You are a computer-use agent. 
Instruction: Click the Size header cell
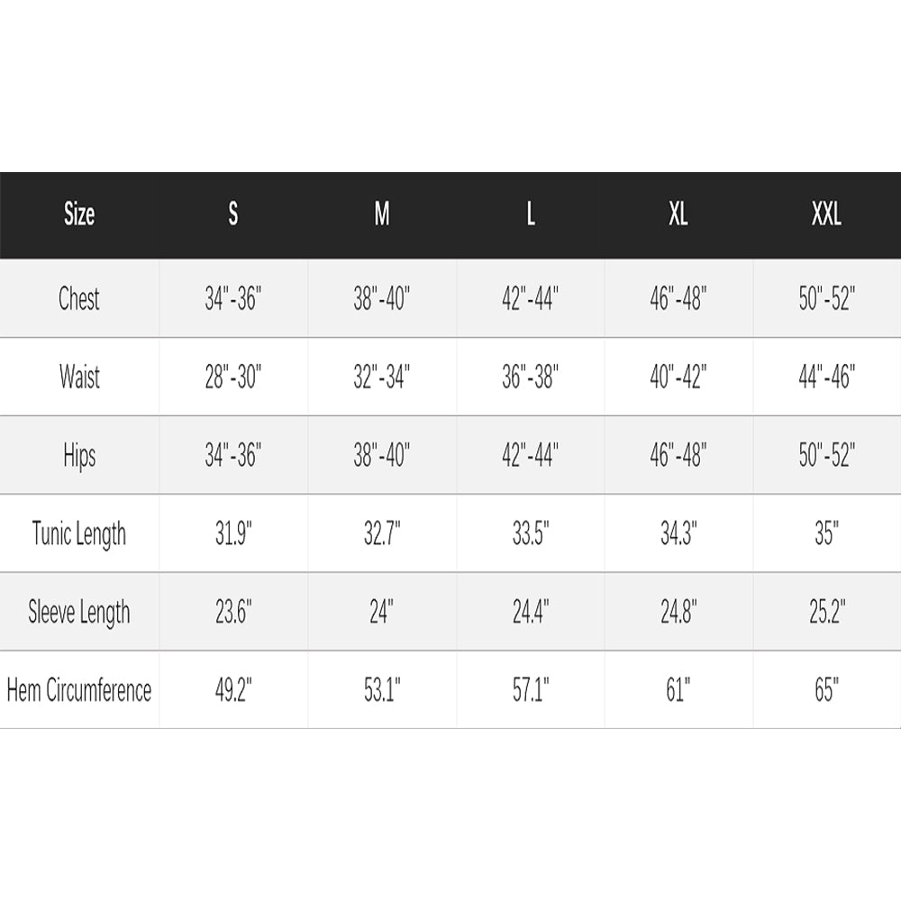tap(79, 214)
